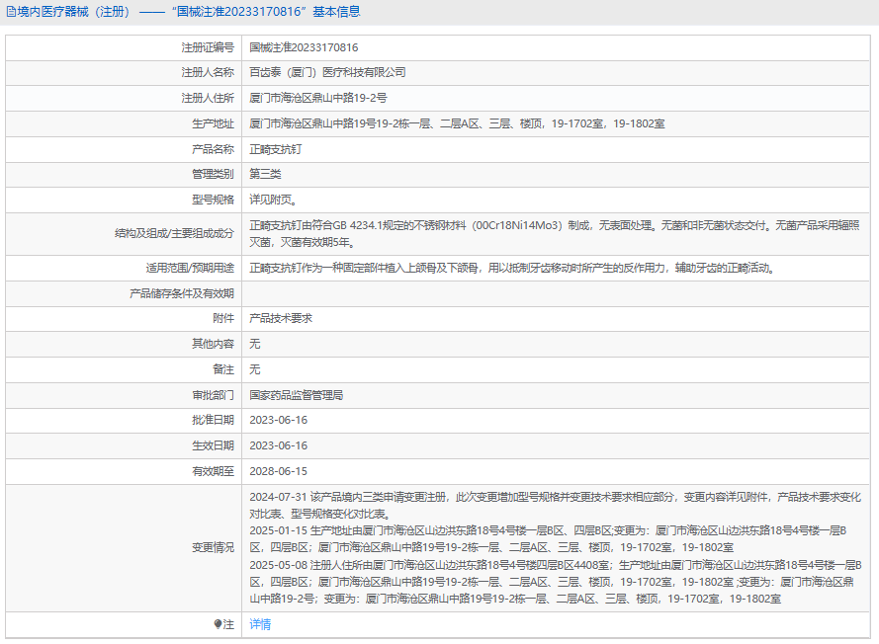Click approval department 国家药品监督管理局
The image size is (879, 644).
point(296,395)
